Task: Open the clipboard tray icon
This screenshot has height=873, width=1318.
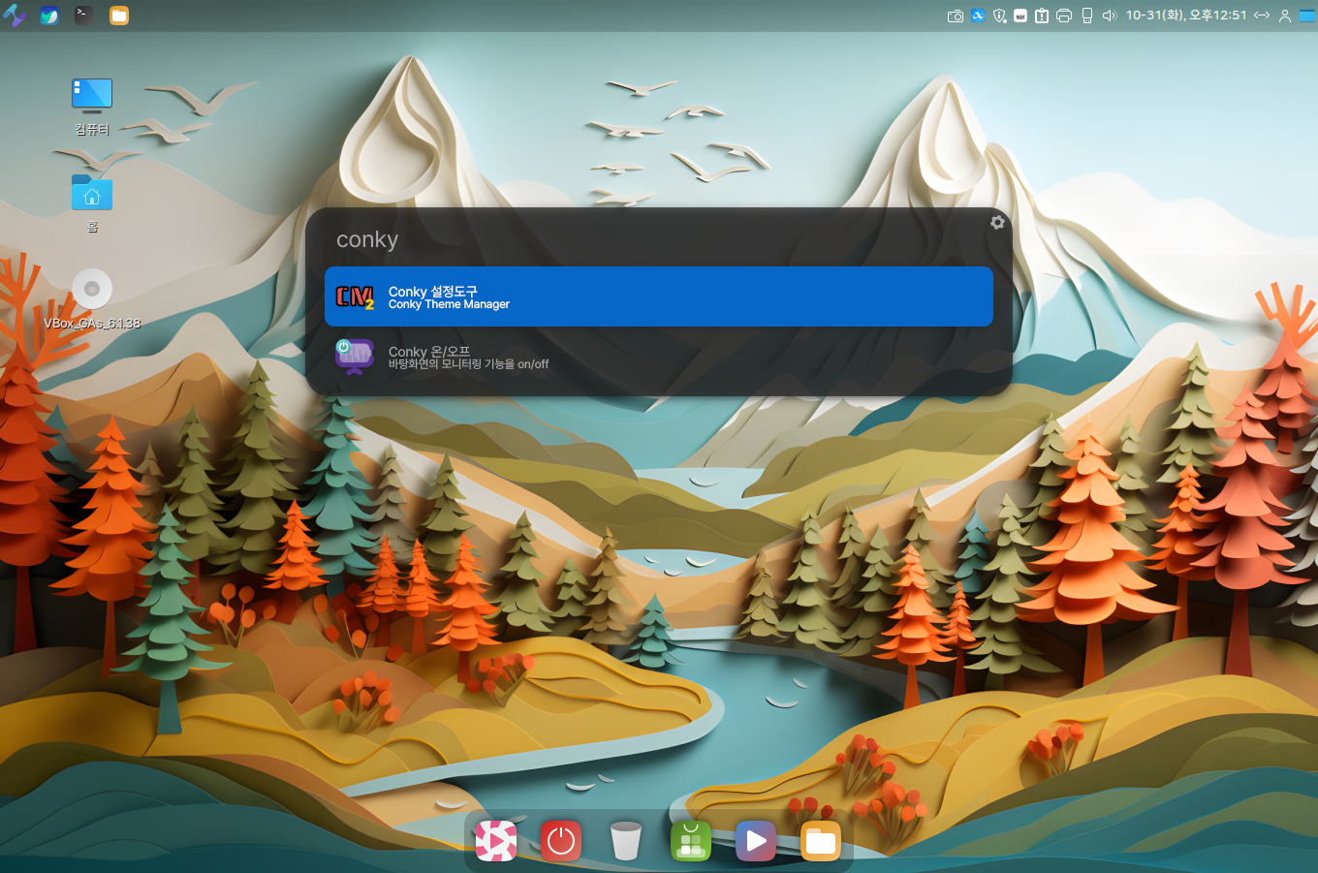Action: point(1042,16)
